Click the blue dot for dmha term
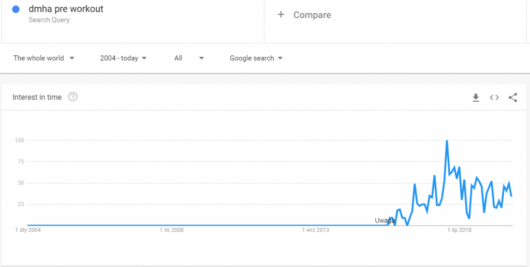530x267 pixels. 16,9
